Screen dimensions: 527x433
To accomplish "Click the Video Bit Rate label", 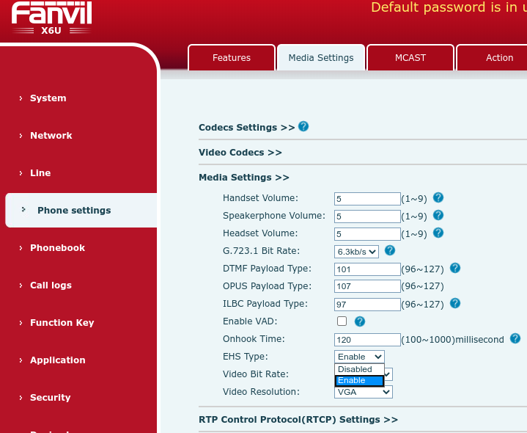I will point(256,374).
